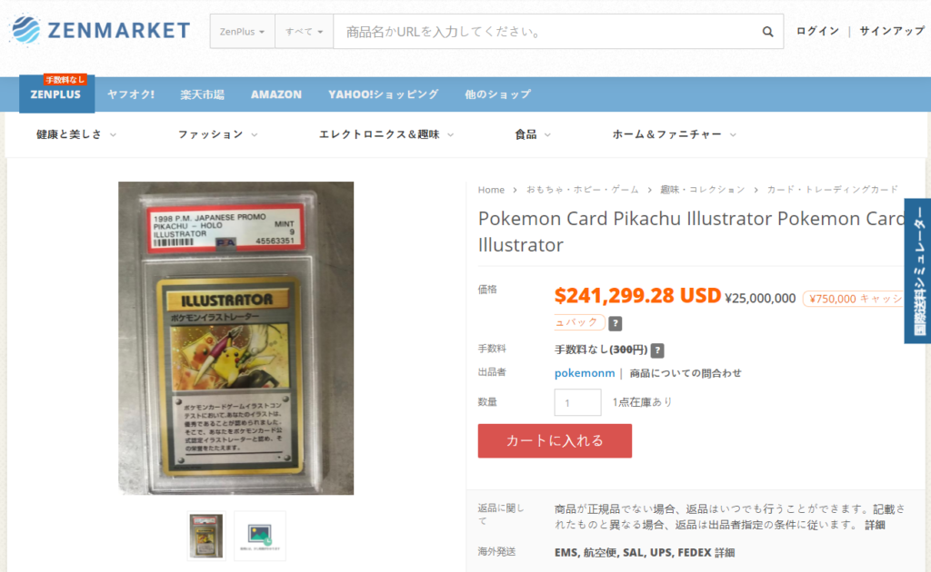Viewport: 931px width, 572px height.
Task: Click the ログイン link
Action: (x=817, y=31)
